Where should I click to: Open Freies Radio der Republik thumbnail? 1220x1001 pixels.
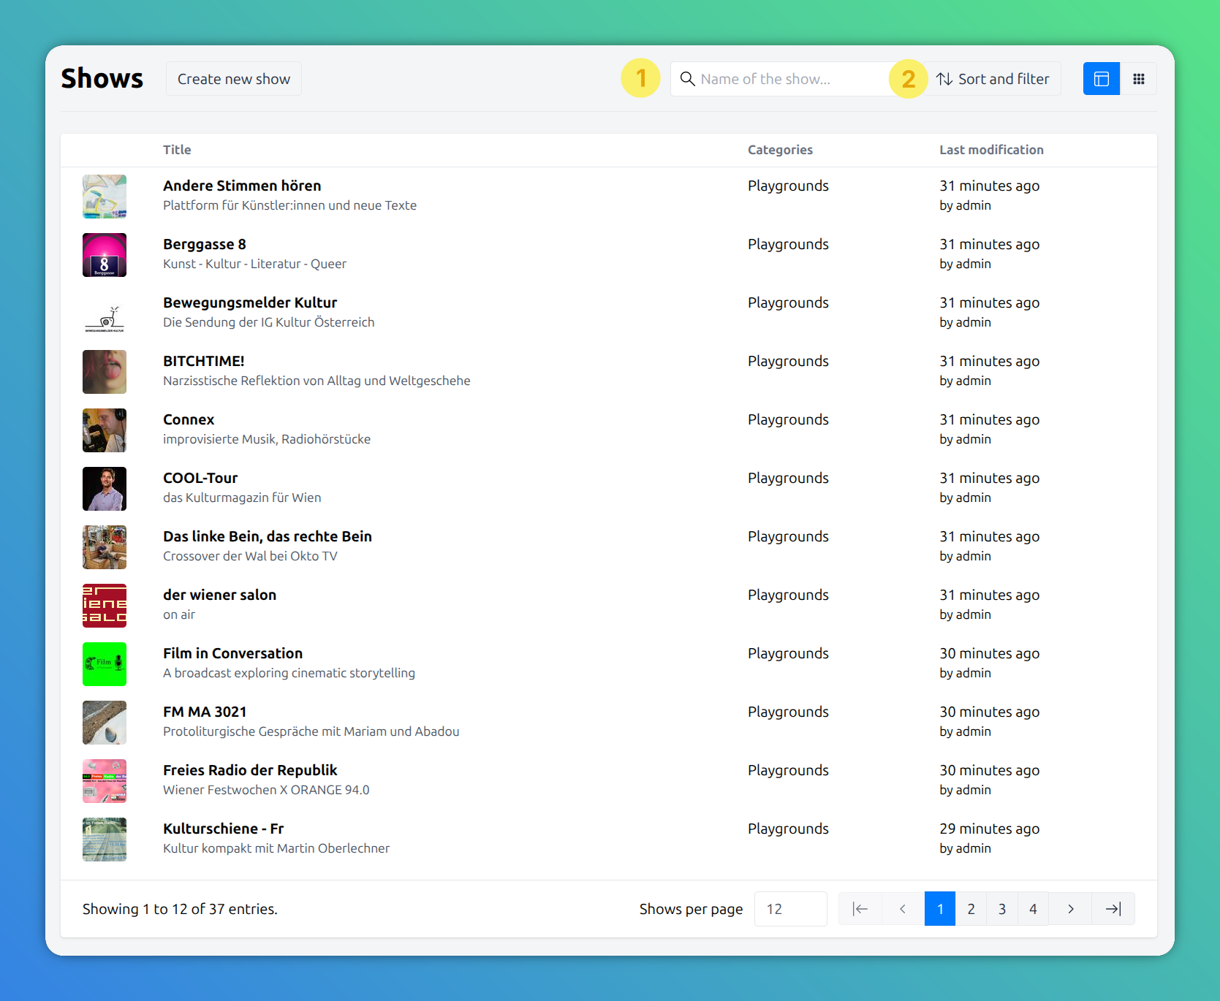coord(105,781)
